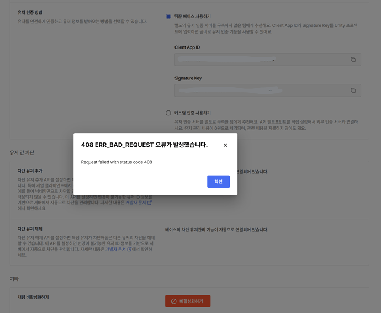Open 개발자 문서 link under 차단 유저 해제

[x=115, y=249]
